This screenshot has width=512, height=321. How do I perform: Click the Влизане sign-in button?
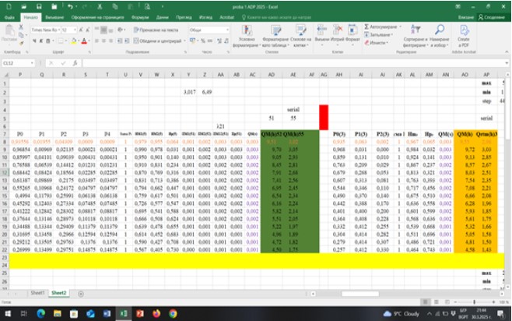(465, 16)
